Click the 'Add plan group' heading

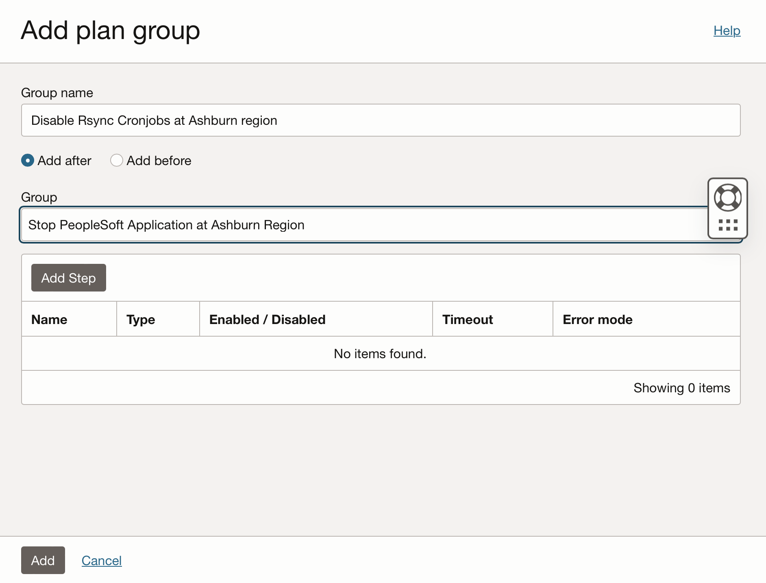click(x=111, y=30)
